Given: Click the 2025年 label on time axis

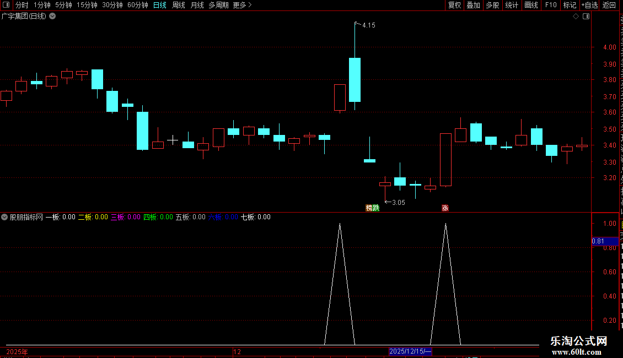Looking at the screenshot, I should tap(17, 352).
